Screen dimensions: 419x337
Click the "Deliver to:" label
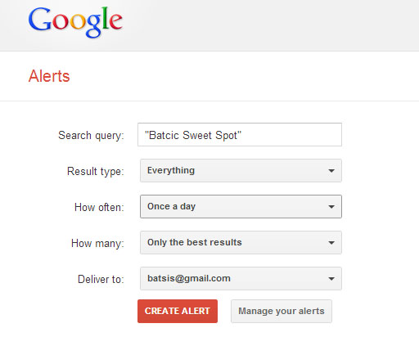pyautogui.click(x=101, y=279)
